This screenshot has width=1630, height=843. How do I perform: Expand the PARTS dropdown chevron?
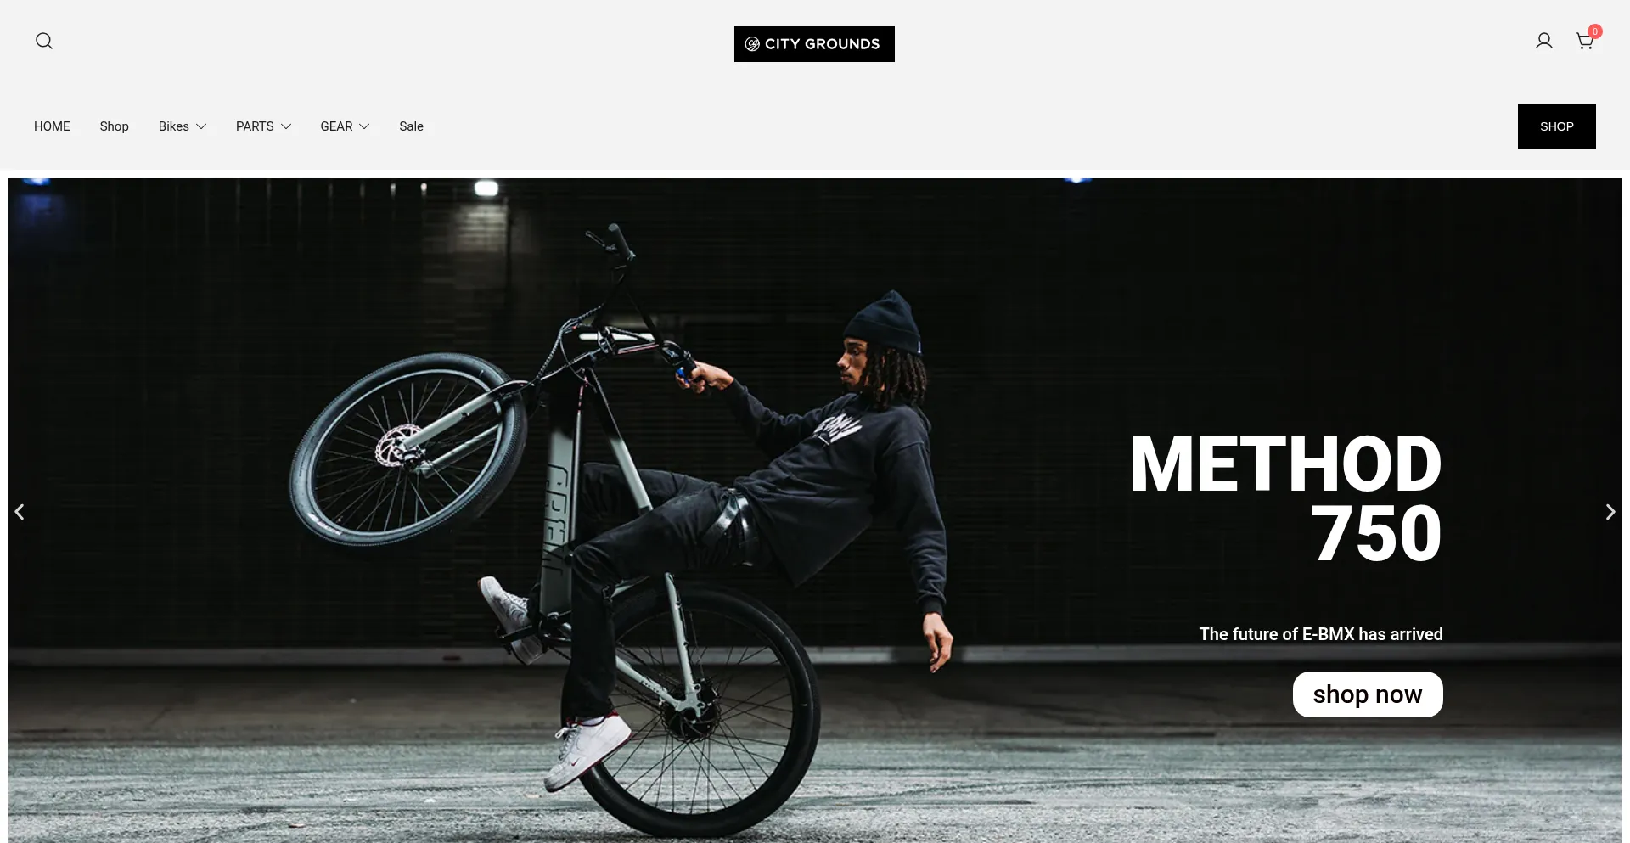click(286, 126)
